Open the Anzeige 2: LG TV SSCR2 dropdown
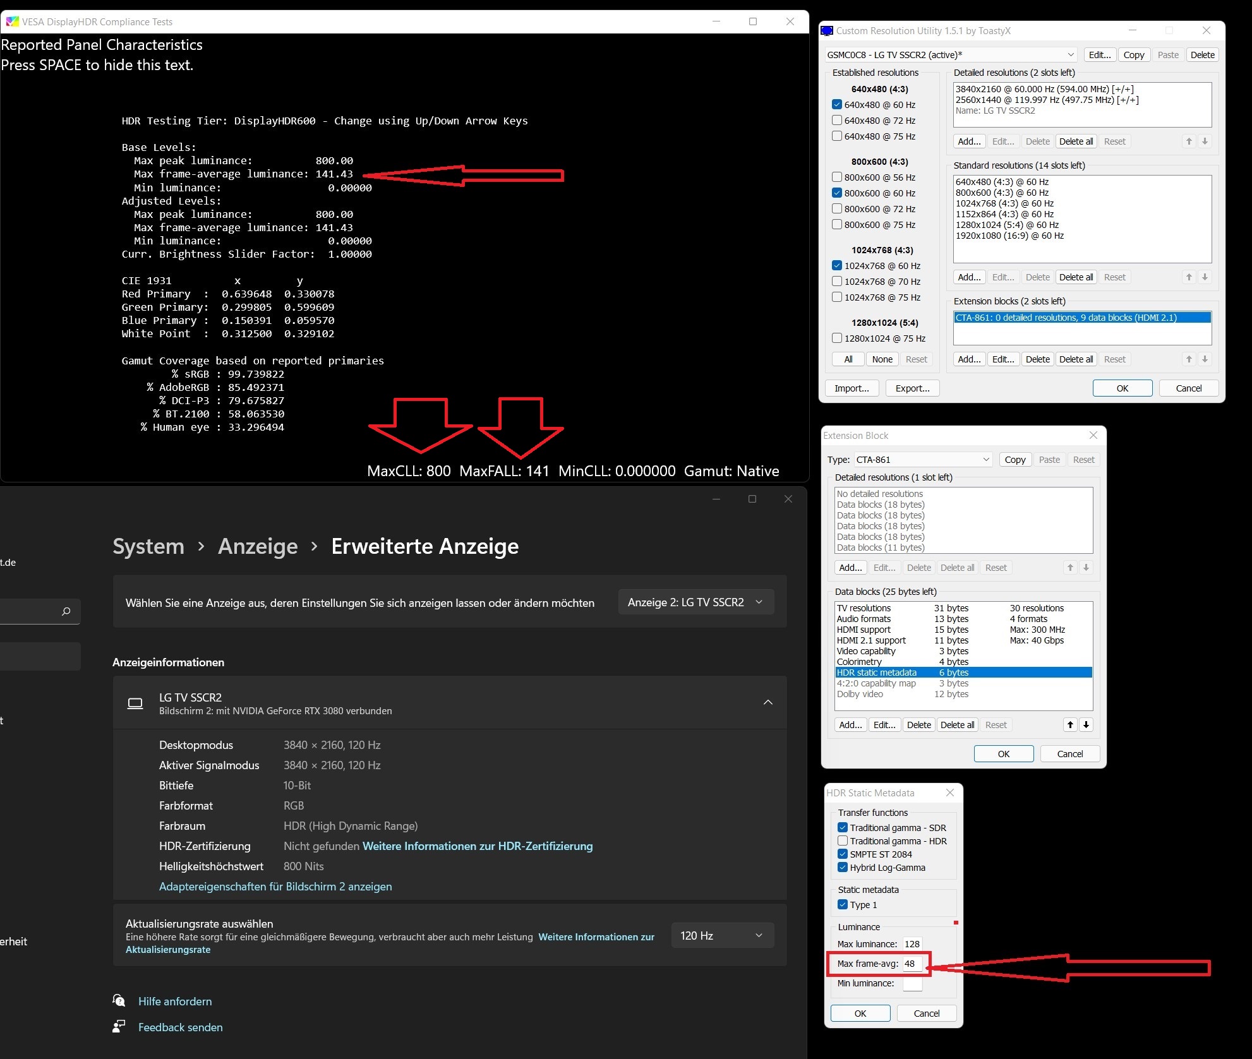The width and height of the screenshot is (1252, 1059). (x=695, y=602)
